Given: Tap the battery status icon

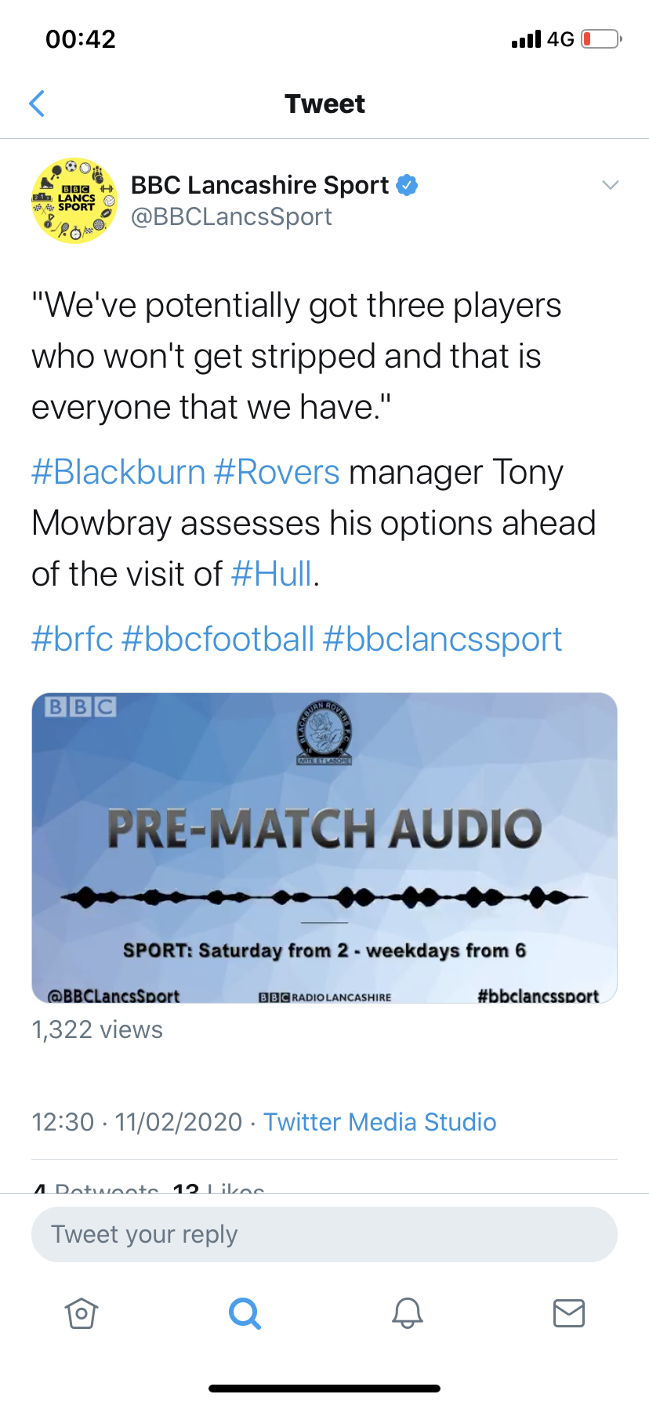Looking at the screenshot, I should click(601, 38).
